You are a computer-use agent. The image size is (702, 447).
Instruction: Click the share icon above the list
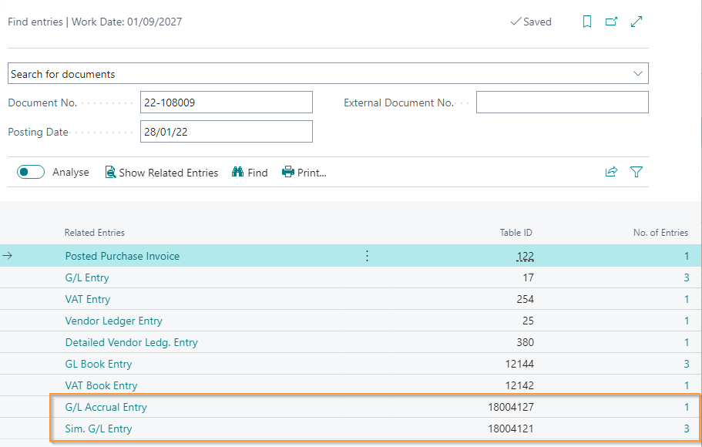(x=612, y=172)
